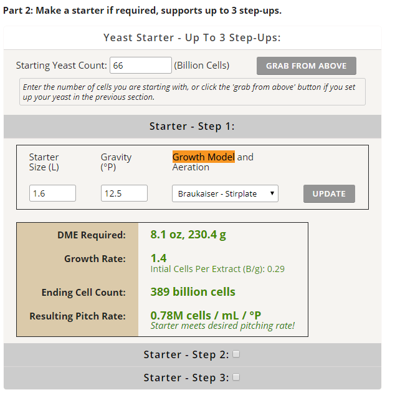The width and height of the screenshot is (395, 395).
Task: Open the Braukaiser - Stirplate dropdown
Action: tap(225, 193)
